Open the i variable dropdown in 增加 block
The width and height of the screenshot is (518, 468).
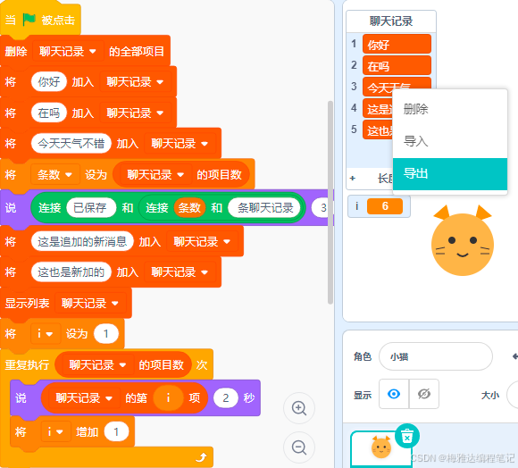point(56,431)
